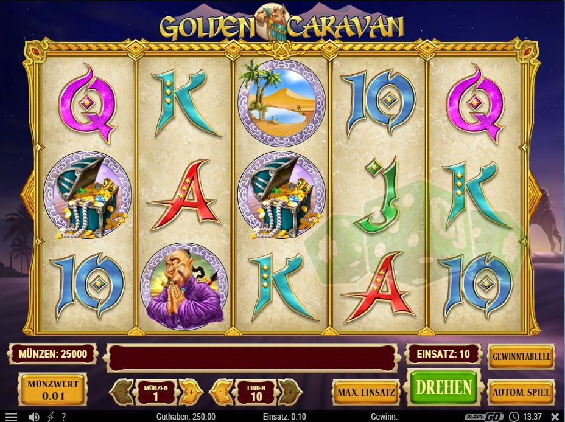565x422 pixels.
Task: Click the green Drehen spin button
Action: tap(444, 387)
